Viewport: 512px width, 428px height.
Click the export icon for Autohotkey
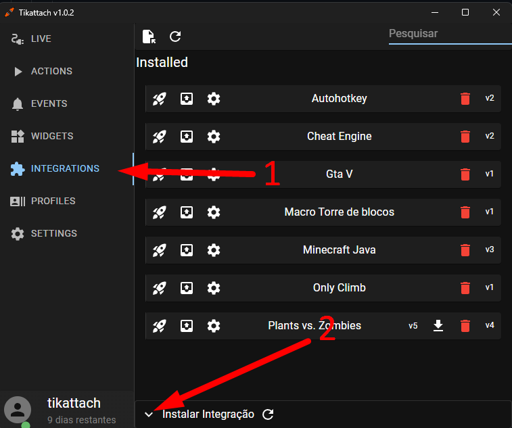187,99
